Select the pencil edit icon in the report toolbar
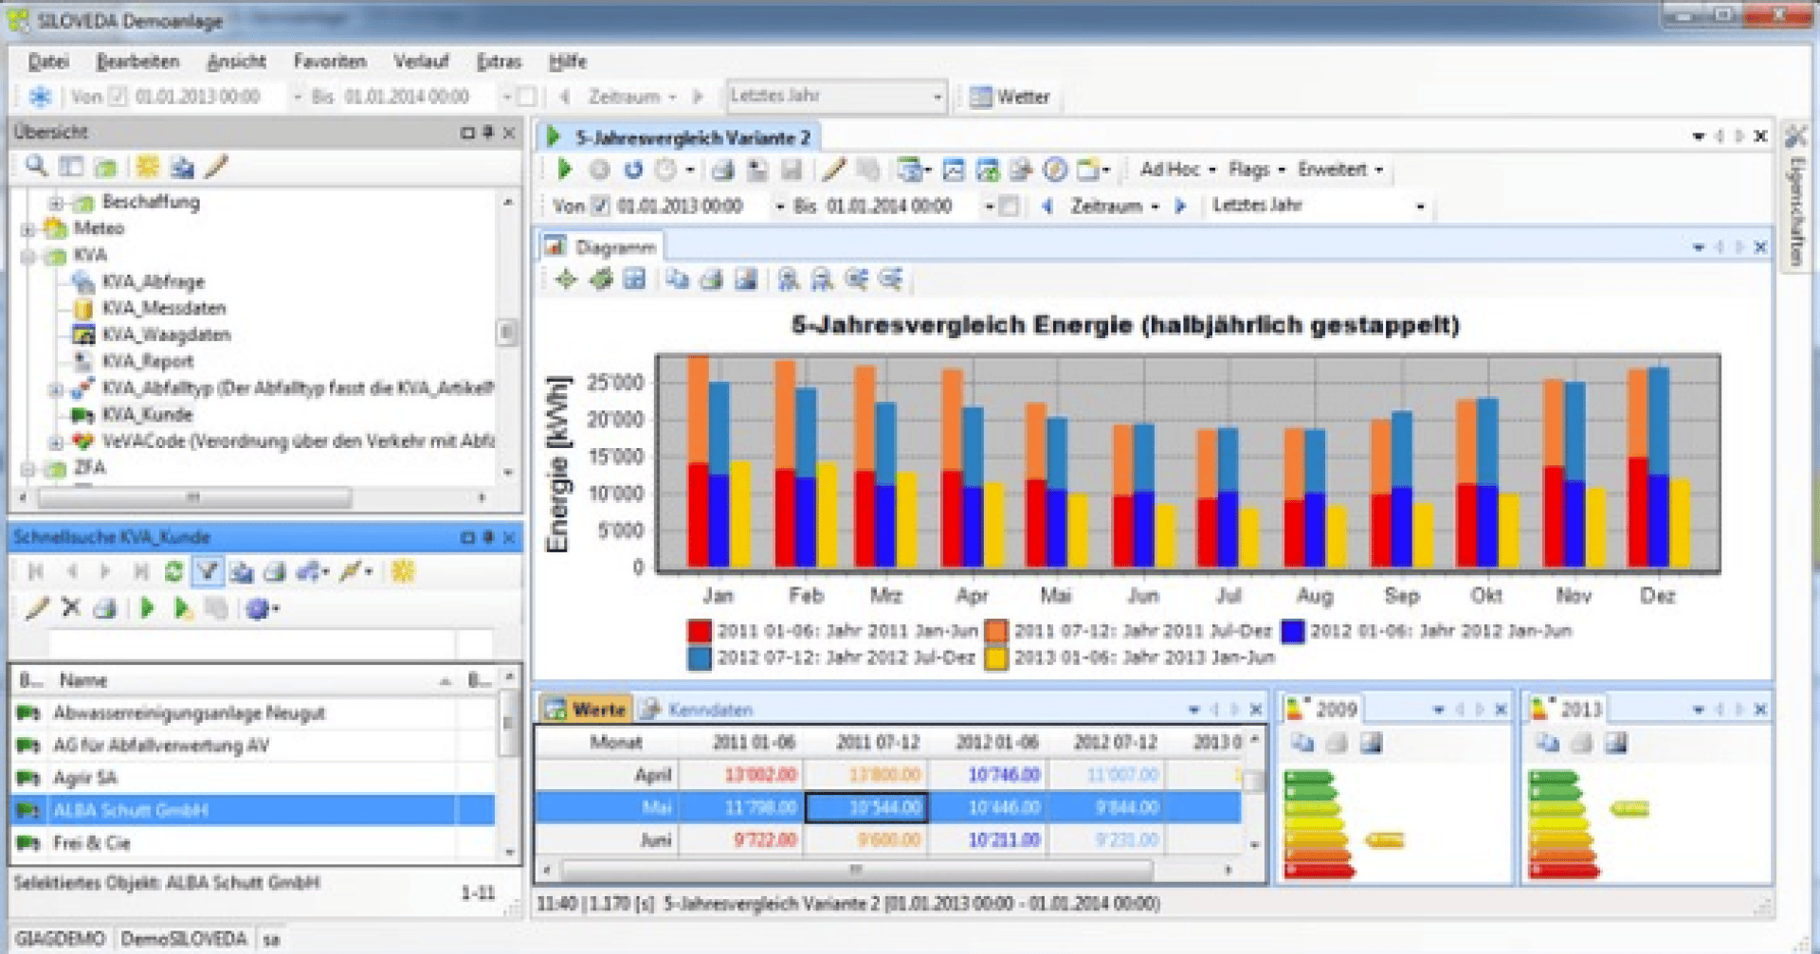 click(x=834, y=171)
